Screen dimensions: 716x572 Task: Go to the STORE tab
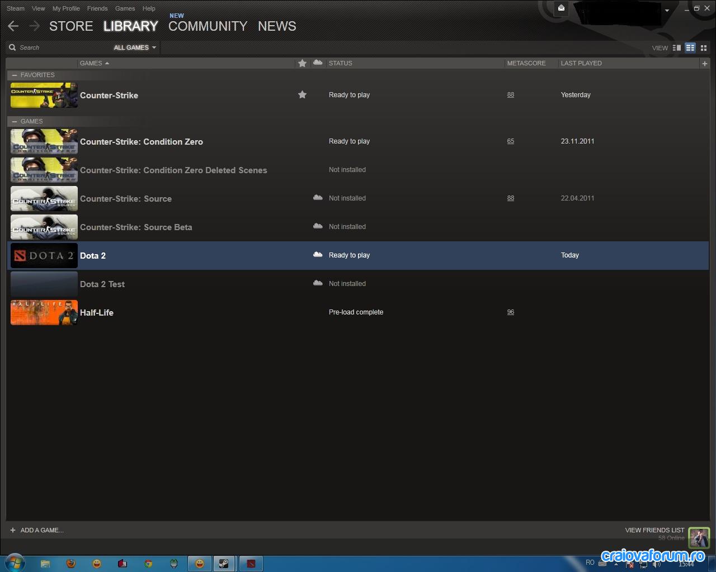tap(71, 26)
